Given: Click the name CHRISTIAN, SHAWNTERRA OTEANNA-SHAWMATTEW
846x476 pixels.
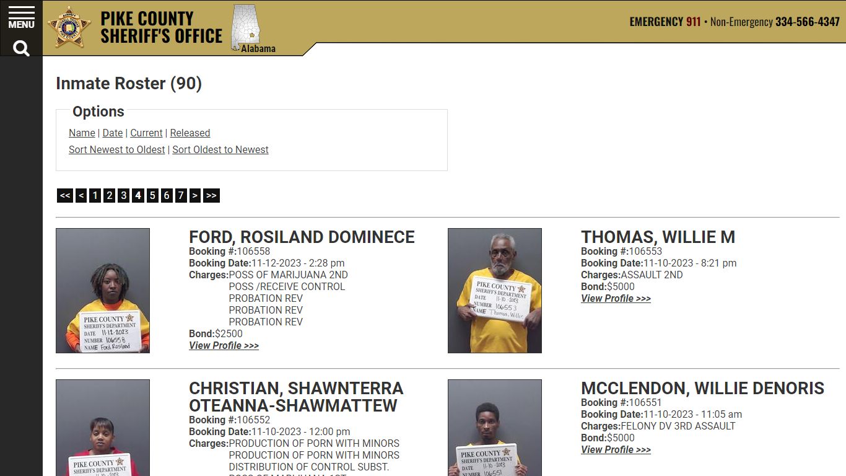Looking at the screenshot, I should (x=296, y=397).
